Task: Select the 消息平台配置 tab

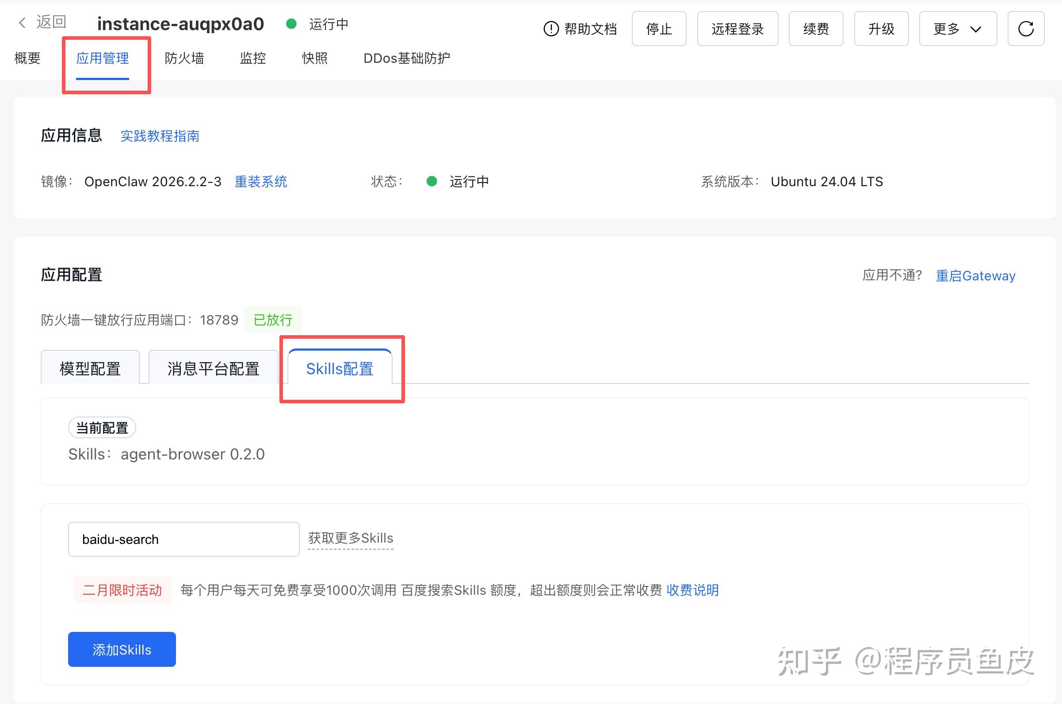Action: [213, 369]
